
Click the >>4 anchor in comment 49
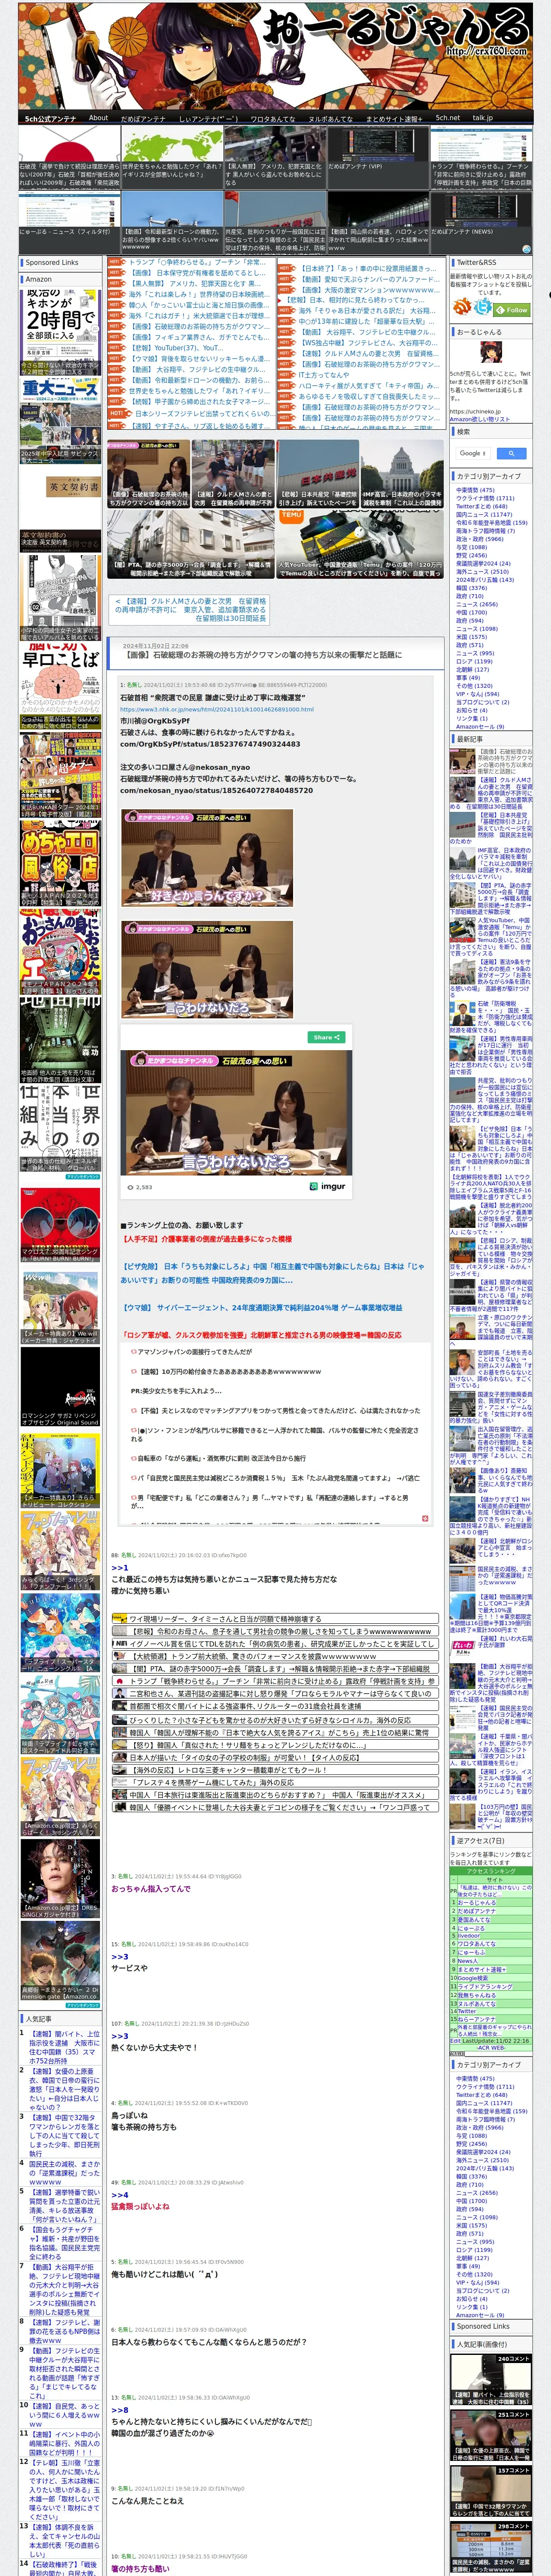coord(120,2195)
